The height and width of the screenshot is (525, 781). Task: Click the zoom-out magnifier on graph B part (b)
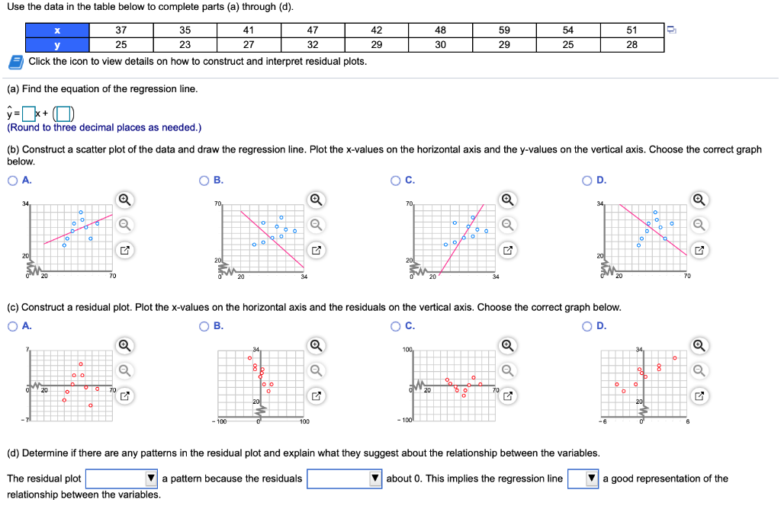pos(315,225)
